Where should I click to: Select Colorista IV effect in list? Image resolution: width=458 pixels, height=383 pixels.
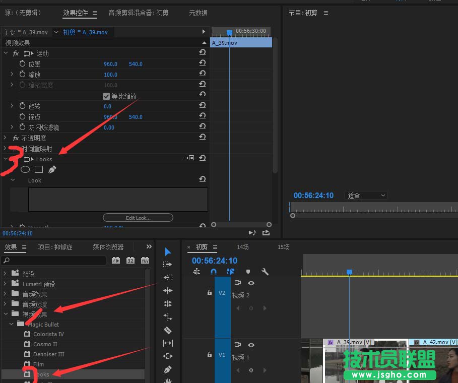click(48, 334)
